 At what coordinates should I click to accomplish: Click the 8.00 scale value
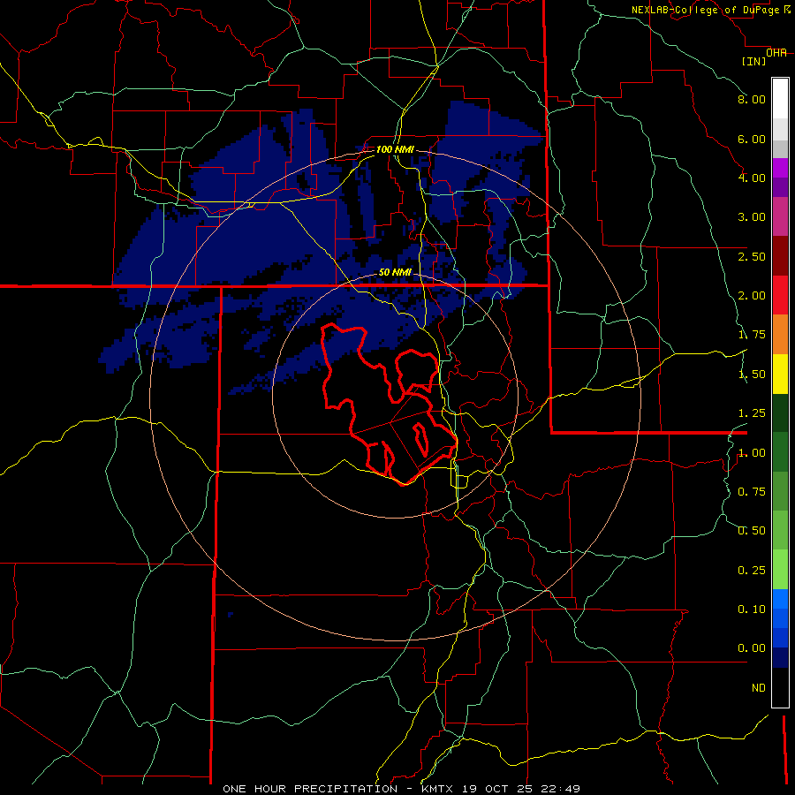752,99
